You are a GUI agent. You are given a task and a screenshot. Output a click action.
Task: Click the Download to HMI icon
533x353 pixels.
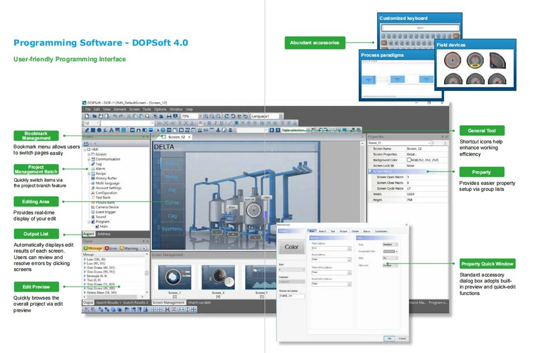(175, 116)
